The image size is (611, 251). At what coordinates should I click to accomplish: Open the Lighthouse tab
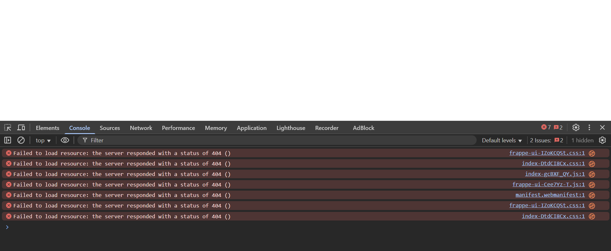coord(291,128)
